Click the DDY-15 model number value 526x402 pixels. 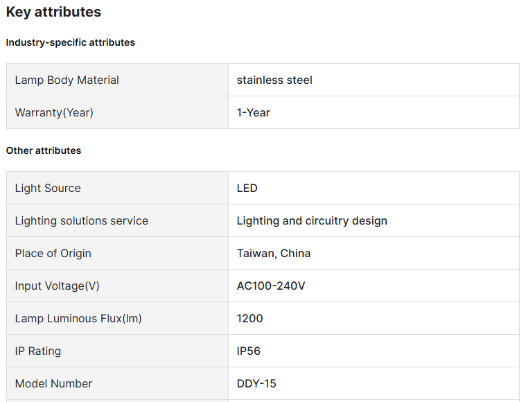pyautogui.click(x=256, y=384)
